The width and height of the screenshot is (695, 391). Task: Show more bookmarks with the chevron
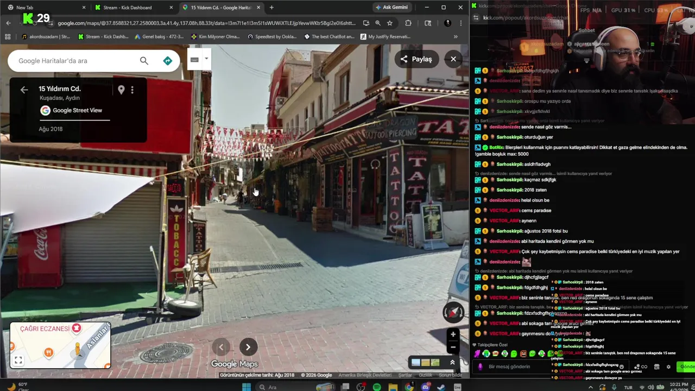[456, 36]
